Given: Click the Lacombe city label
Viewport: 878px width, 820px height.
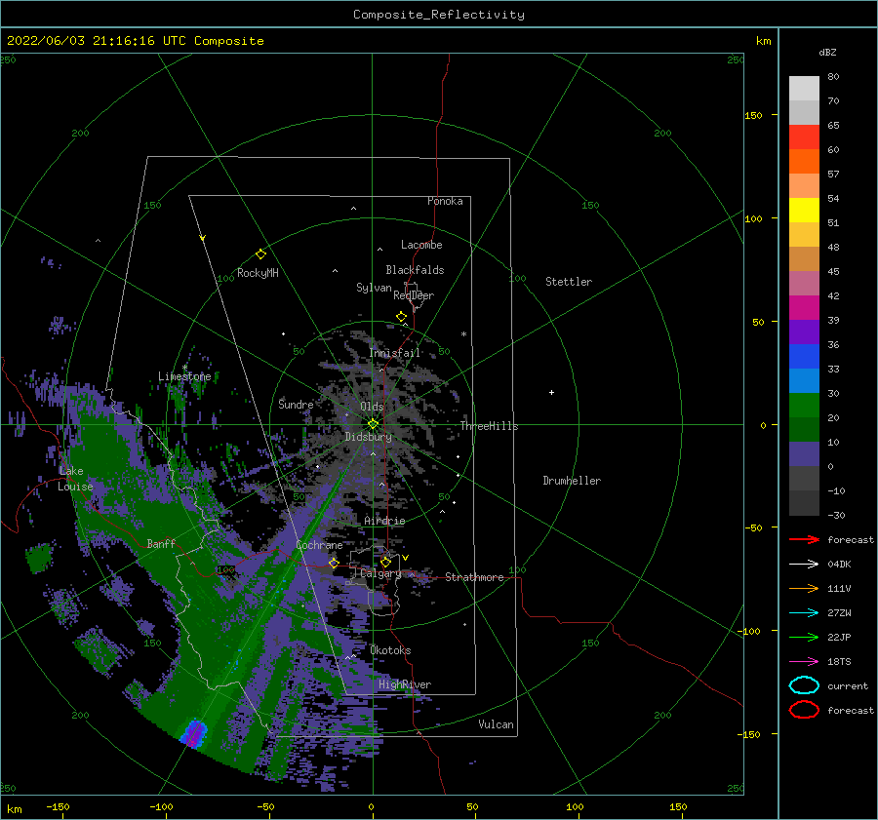Looking at the screenshot, I should pos(421,245).
